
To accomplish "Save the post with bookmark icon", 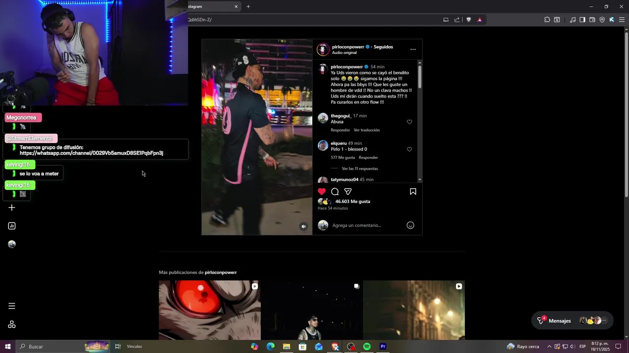I will (x=413, y=192).
